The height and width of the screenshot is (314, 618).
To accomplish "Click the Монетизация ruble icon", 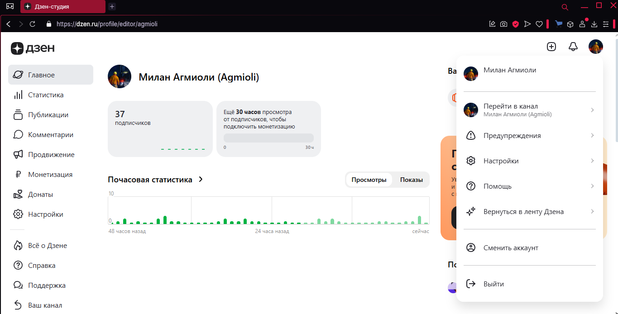I will (18, 175).
